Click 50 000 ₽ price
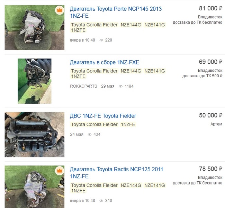This screenshot has width=225, height=208. tap(210, 115)
